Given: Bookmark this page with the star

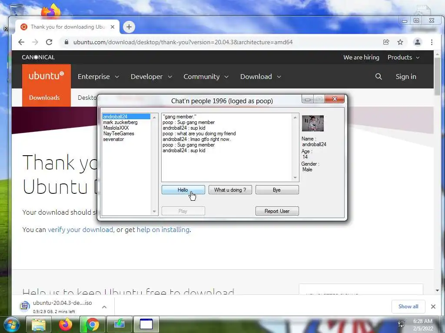Looking at the screenshot, I should (x=400, y=42).
